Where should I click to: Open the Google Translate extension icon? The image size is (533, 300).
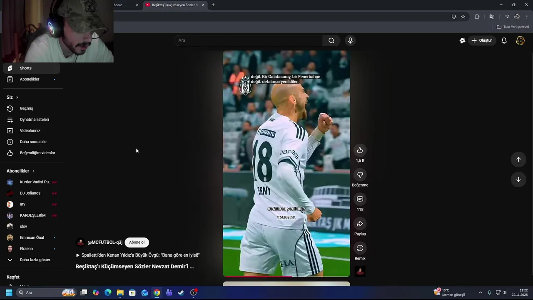[492, 17]
